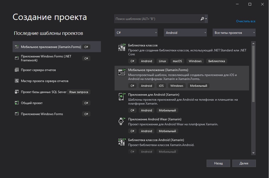This screenshot has width=269, height=178.
Task: Click the Проект сервера отчетов icon
Action: (x=17, y=70)
